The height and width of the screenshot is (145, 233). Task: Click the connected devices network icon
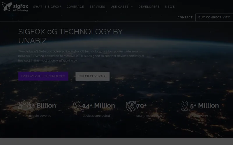click(x=78, y=106)
